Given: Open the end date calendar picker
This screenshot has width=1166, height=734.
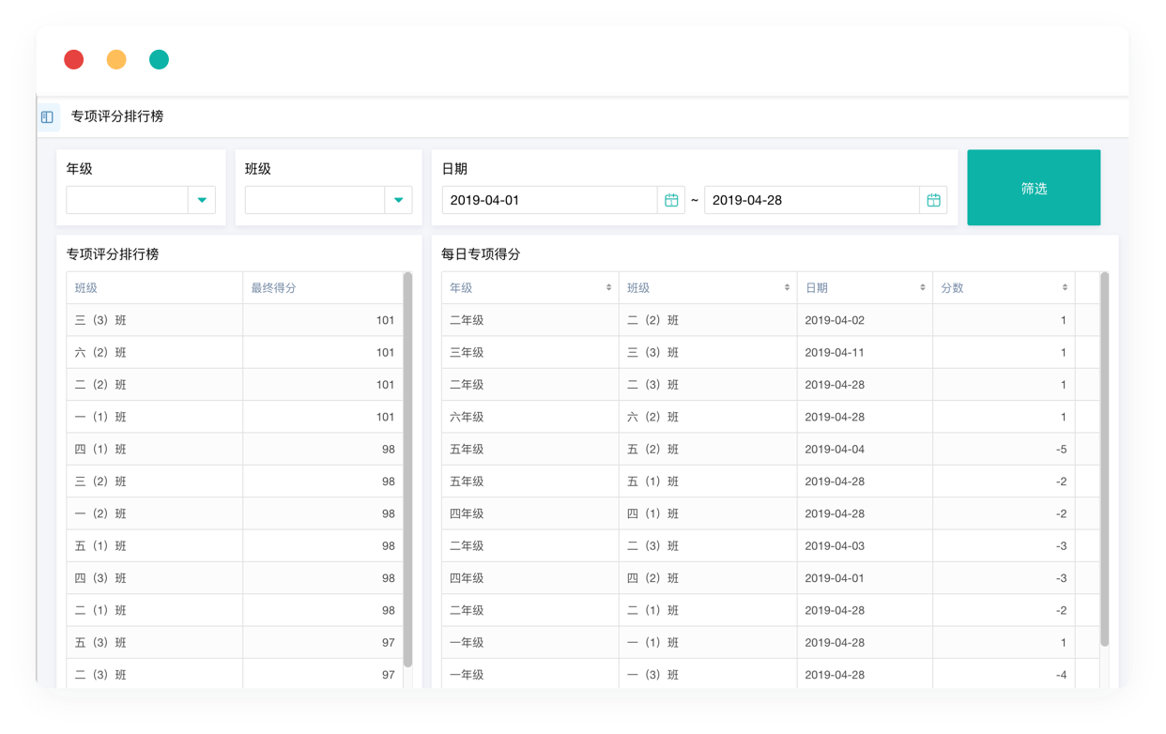Looking at the screenshot, I should [x=933, y=200].
